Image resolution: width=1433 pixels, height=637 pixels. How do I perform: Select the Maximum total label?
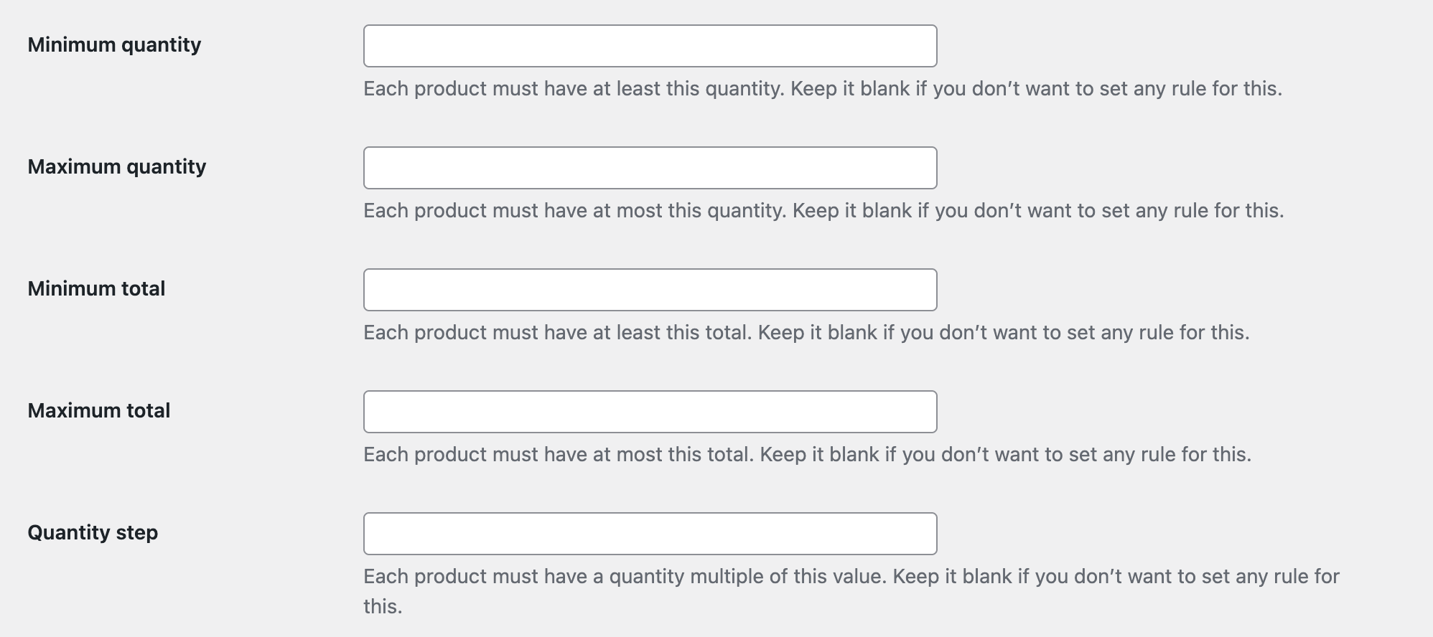(98, 410)
